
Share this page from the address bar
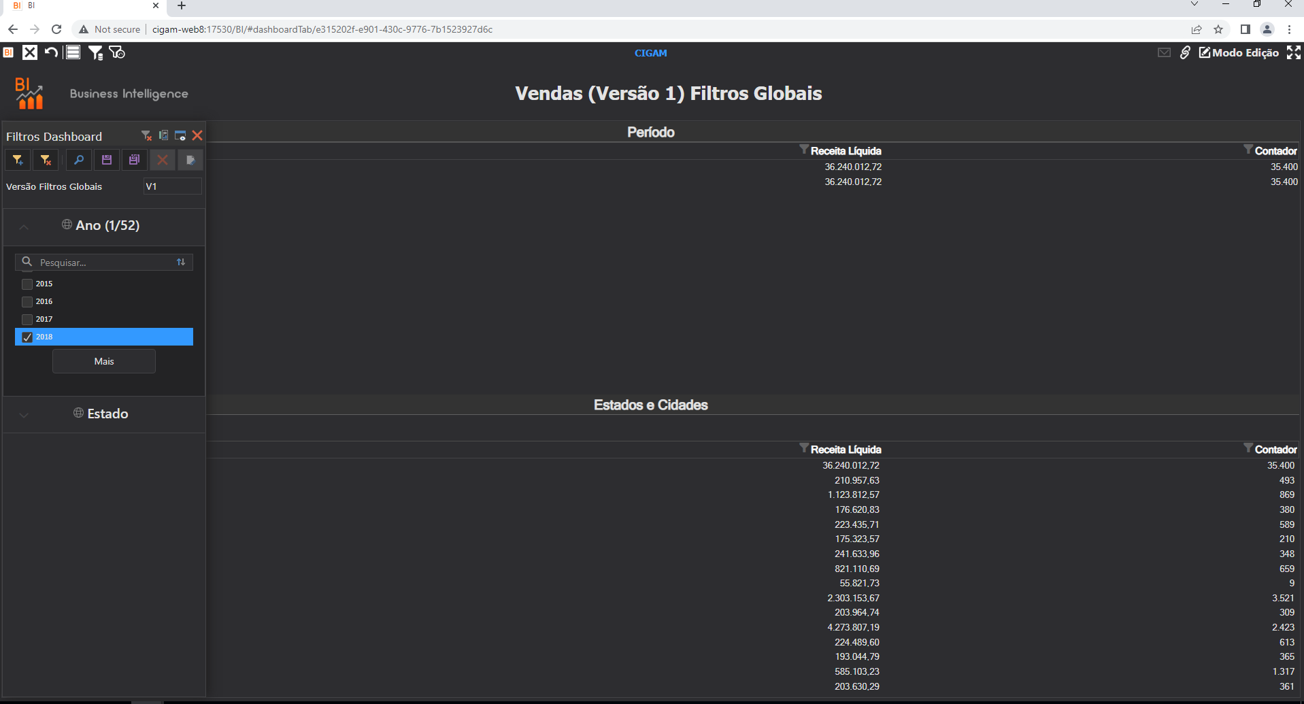[1197, 29]
